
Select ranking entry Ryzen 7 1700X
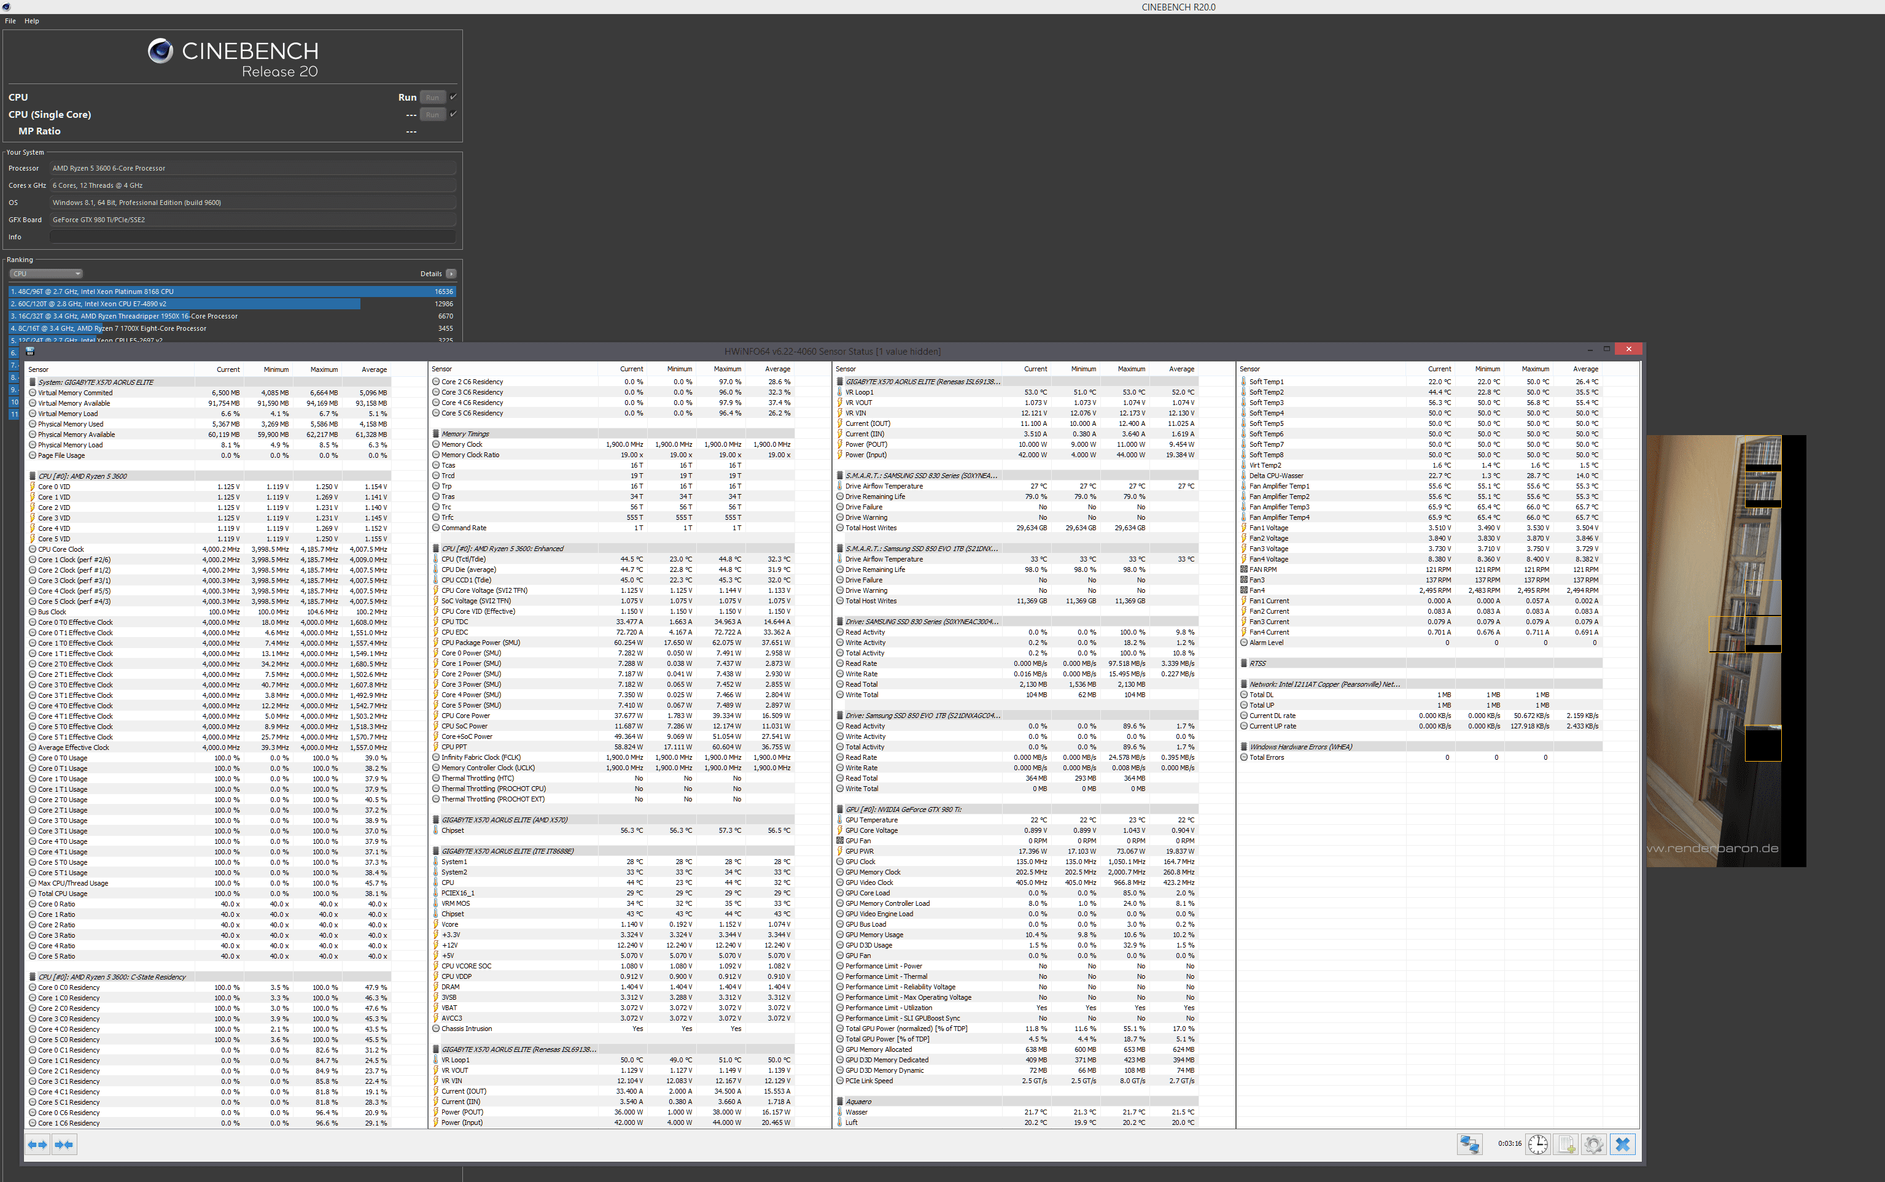[232, 328]
